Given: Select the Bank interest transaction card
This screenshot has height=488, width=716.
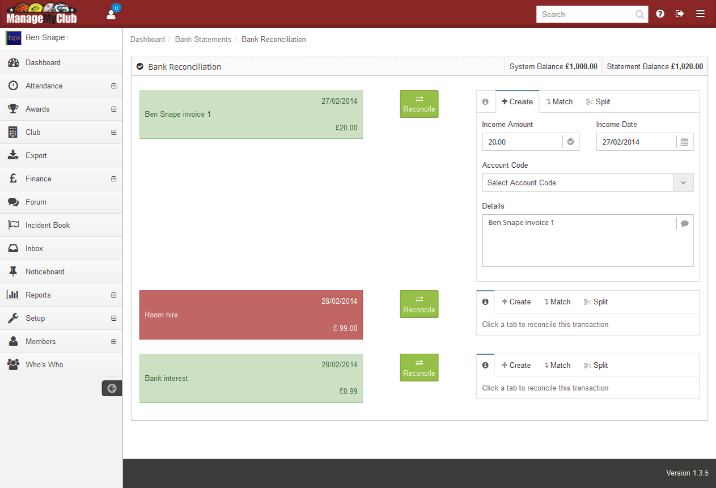Looking at the screenshot, I should (x=251, y=378).
